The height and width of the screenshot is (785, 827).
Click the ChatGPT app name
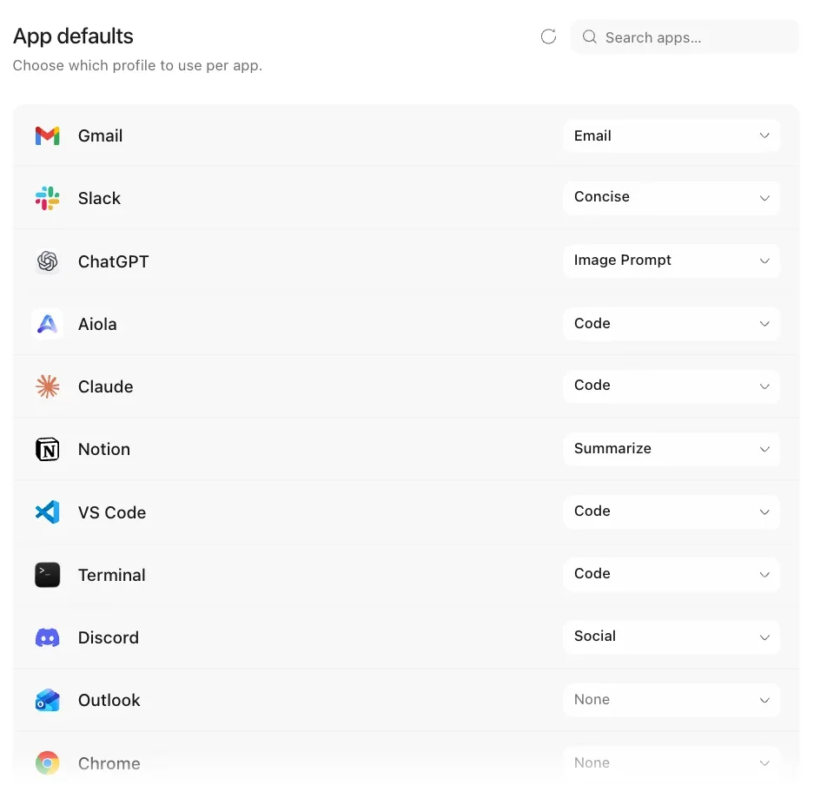click(114, 261)
